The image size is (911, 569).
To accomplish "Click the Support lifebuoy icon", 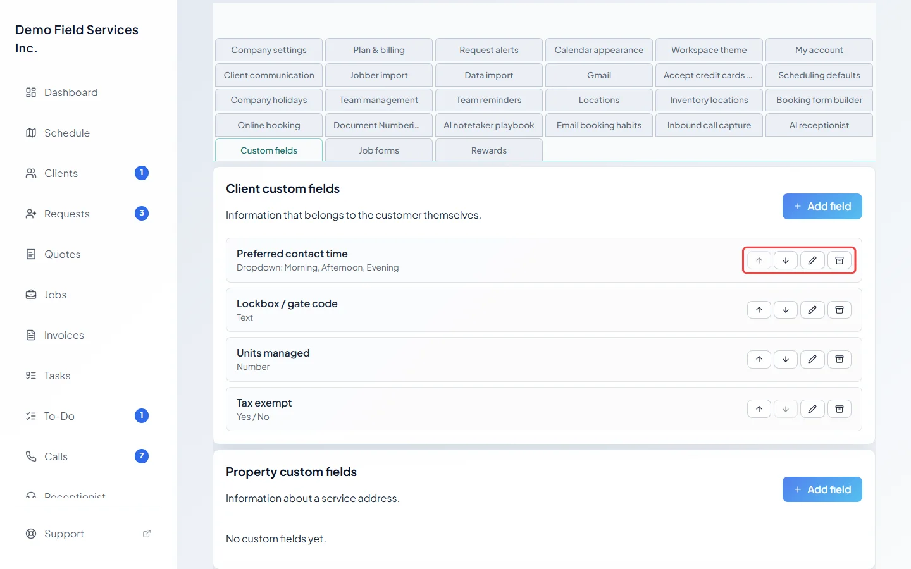I will [31, 534].
